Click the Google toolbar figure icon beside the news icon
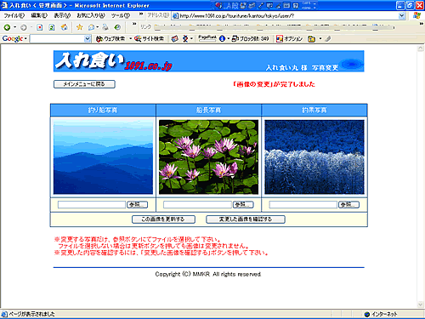 (x=185, y=39)
